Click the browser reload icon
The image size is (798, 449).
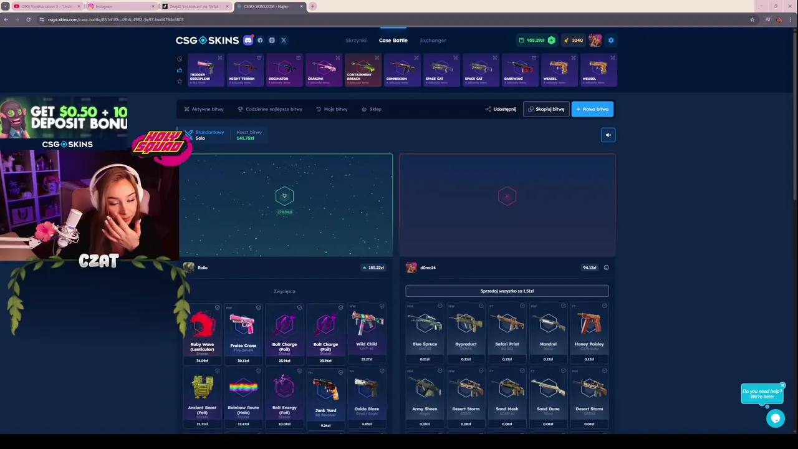coord(28,19)
